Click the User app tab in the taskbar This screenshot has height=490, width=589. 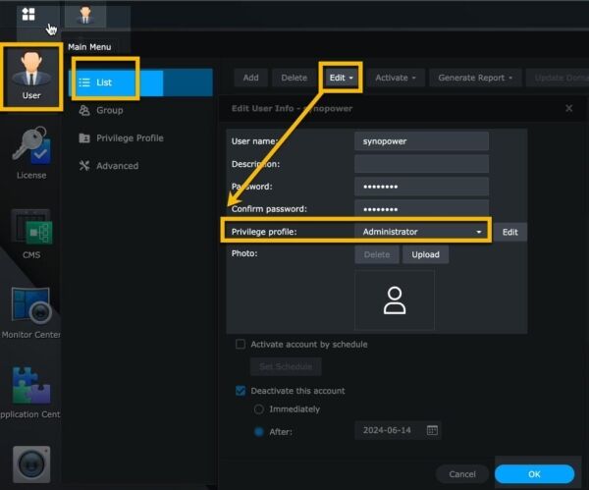click(x=85, y=15)
